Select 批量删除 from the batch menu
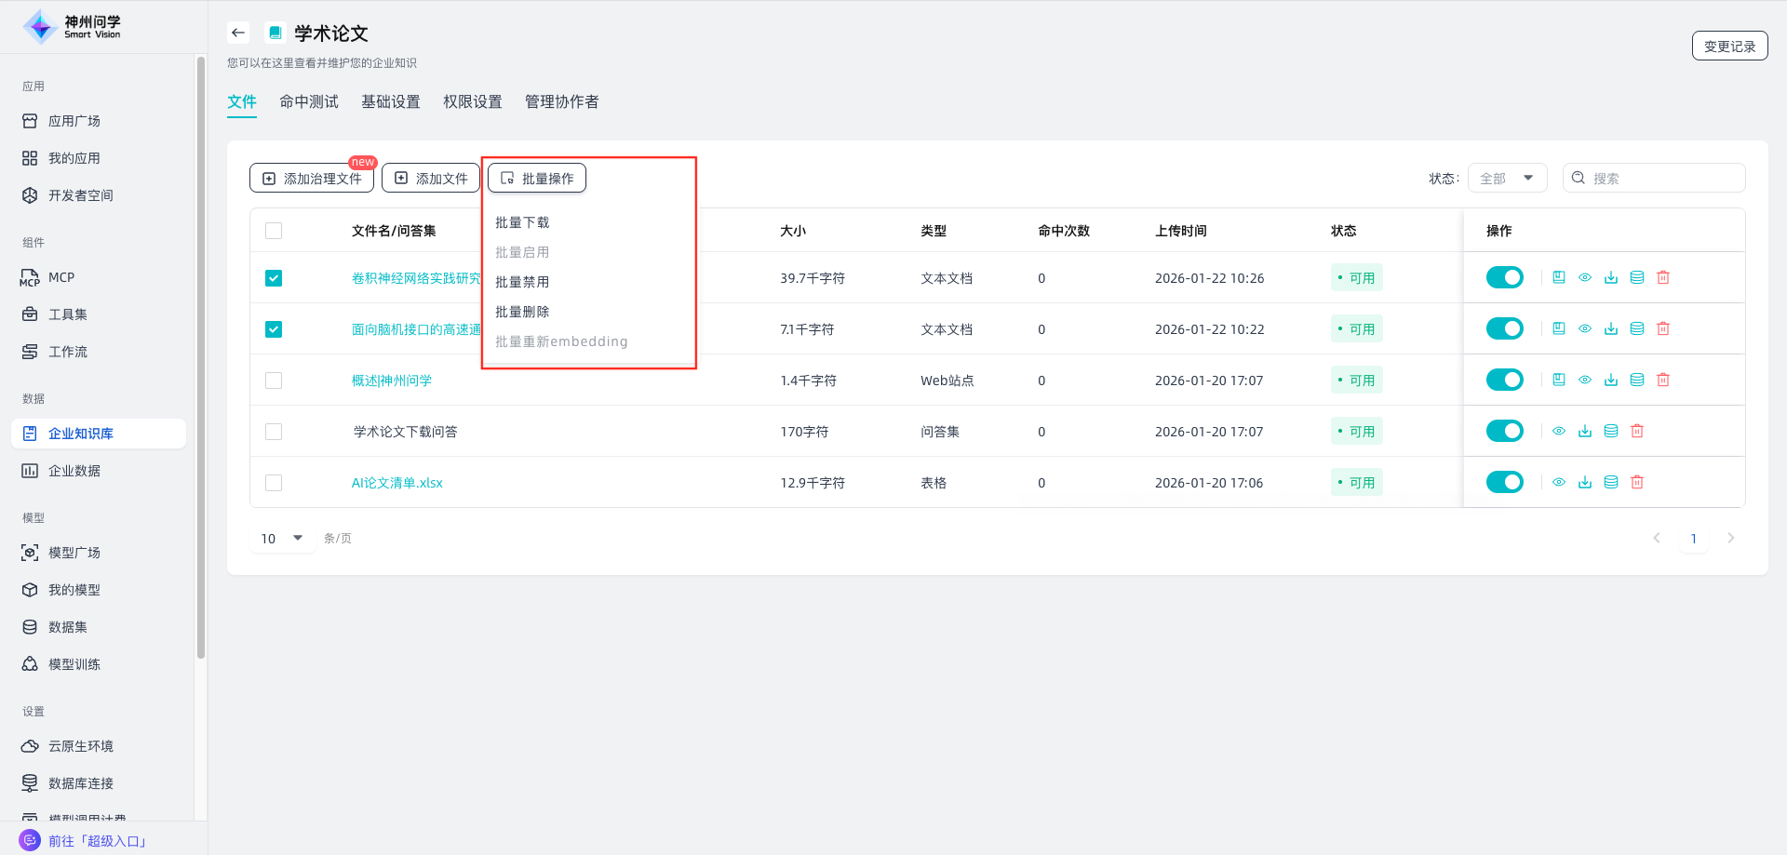This screenshot has width=1787, height=855. click(x=522, y=312)
